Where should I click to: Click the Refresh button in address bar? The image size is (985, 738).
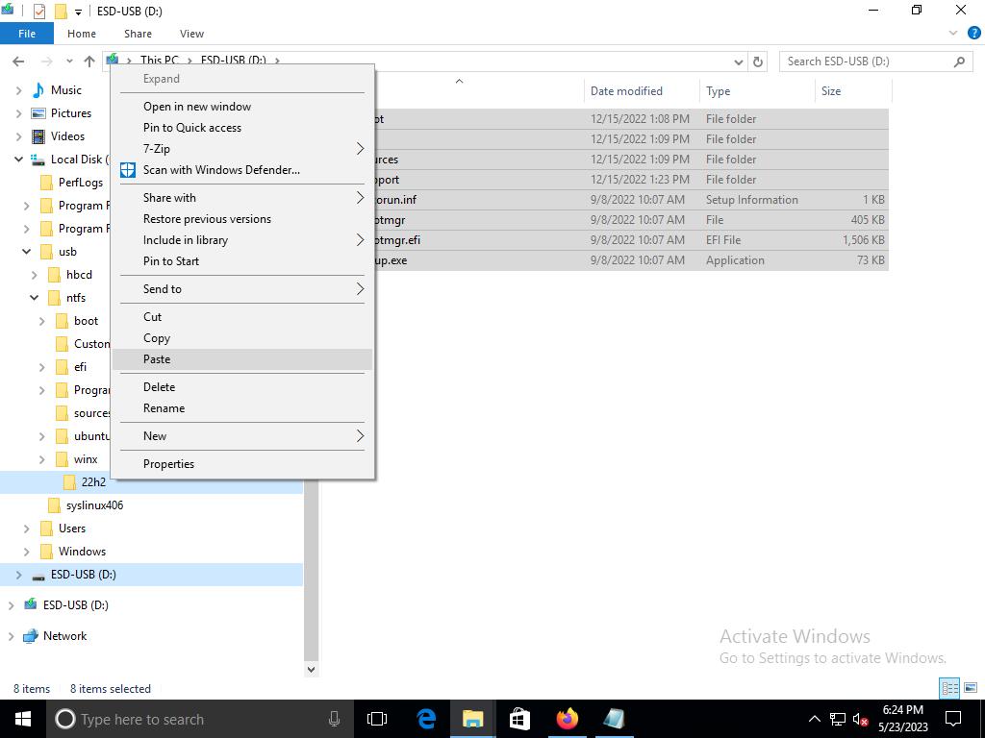point(758,61)
